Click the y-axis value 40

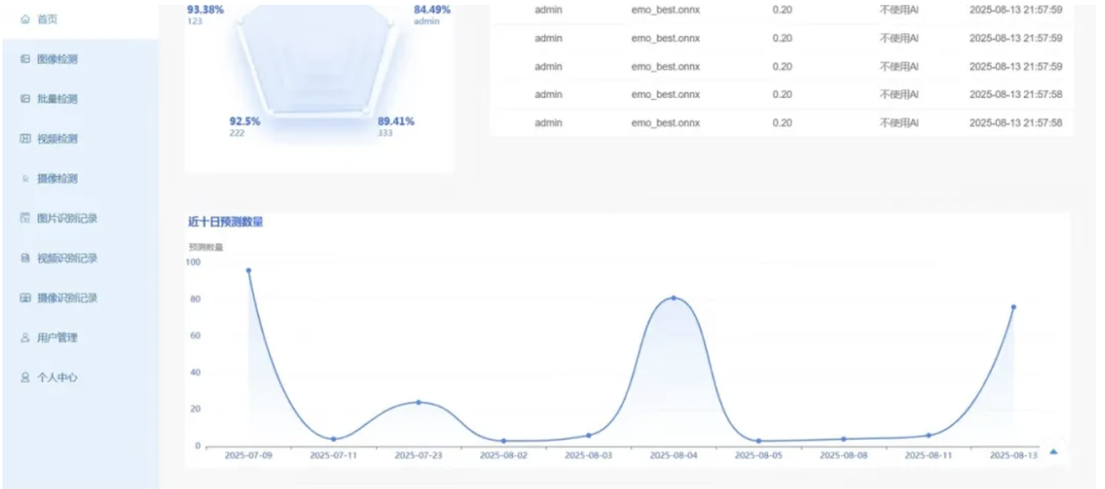[x=195, y=372]
